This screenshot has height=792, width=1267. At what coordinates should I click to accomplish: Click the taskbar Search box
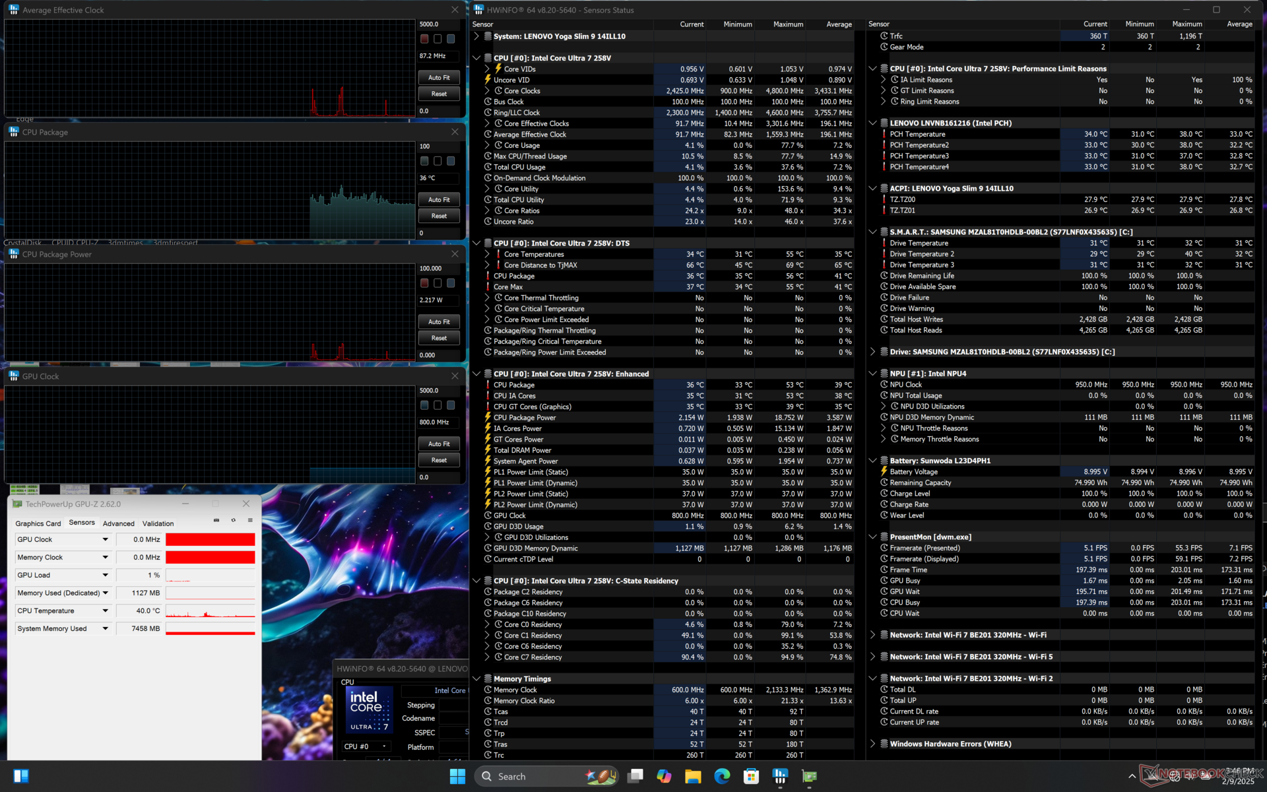point(528,776)
